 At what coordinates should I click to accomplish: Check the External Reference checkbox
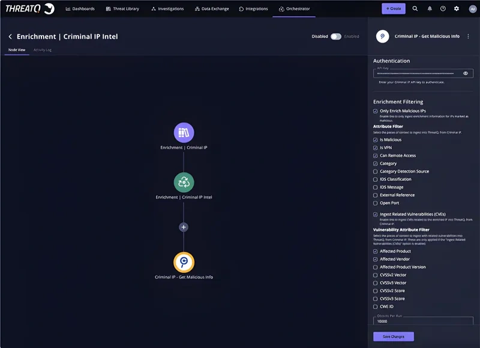[375, 195]
